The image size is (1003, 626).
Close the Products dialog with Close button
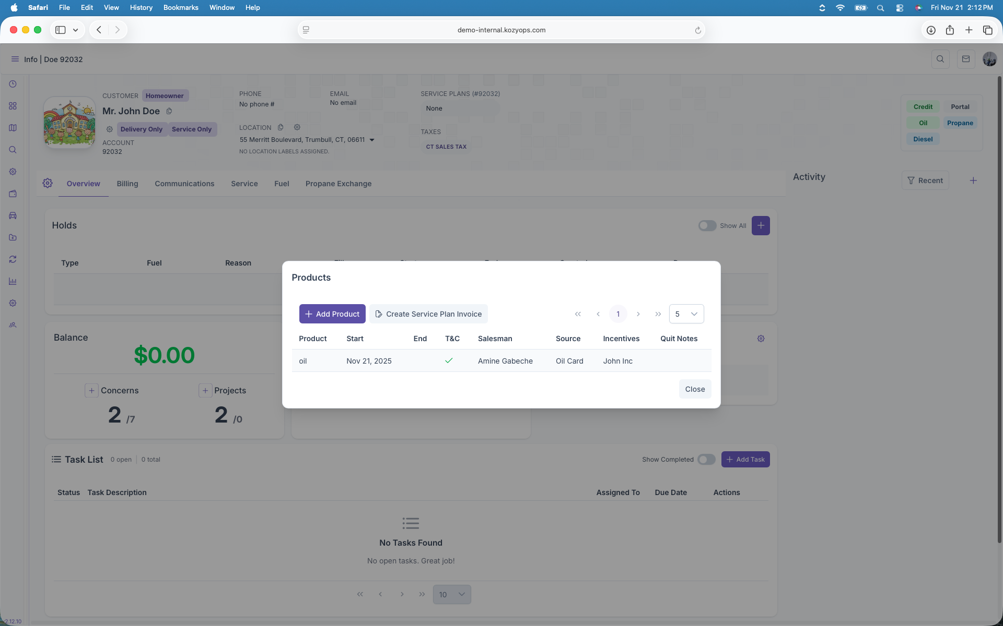point(695,389)
